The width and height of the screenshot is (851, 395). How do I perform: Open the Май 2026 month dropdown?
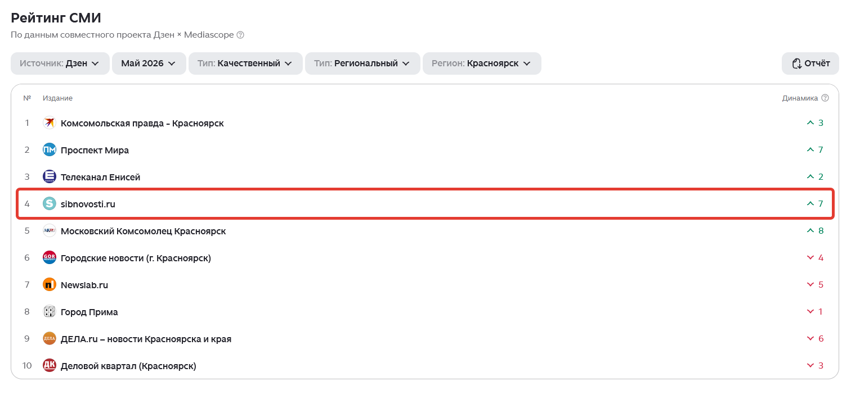149,63
